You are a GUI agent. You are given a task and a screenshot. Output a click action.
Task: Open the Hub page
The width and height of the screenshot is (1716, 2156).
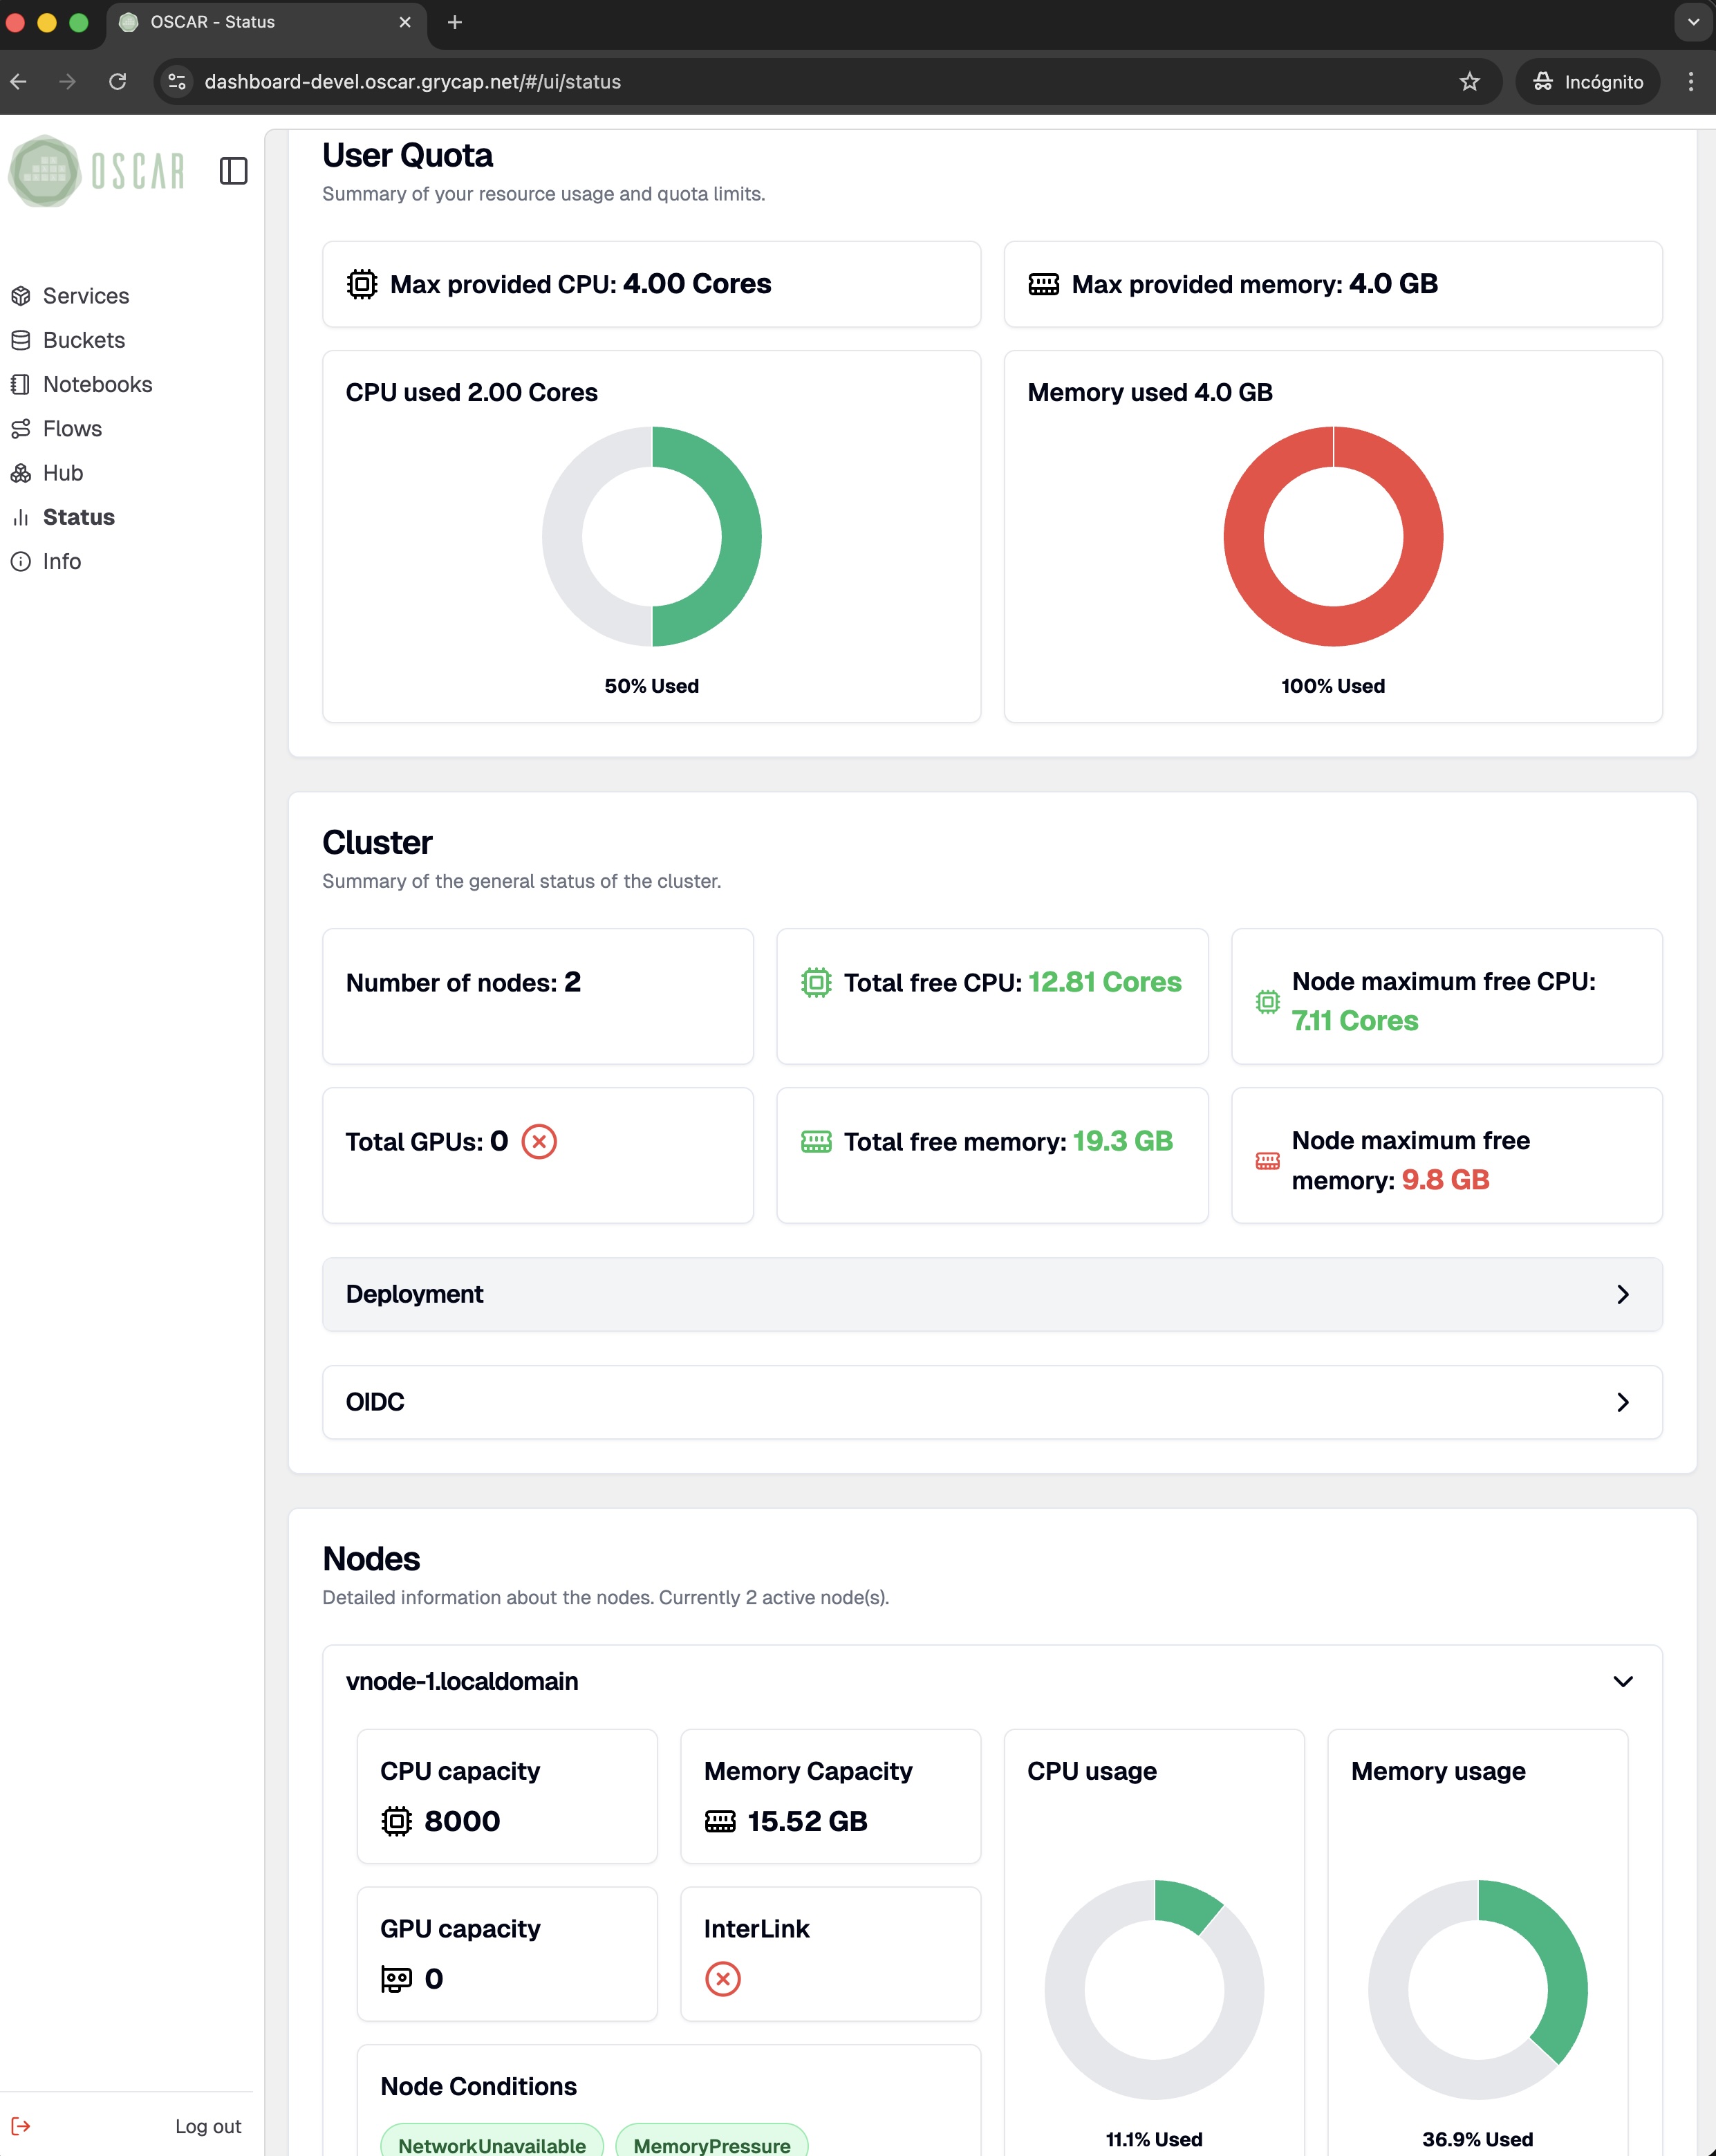point(62,473)
